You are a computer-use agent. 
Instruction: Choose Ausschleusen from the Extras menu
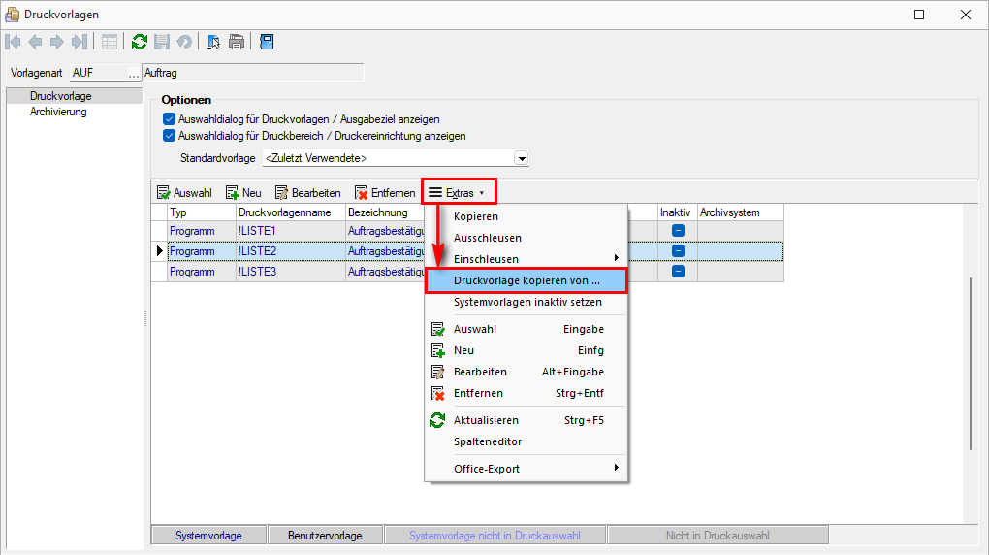click(526, 238)
